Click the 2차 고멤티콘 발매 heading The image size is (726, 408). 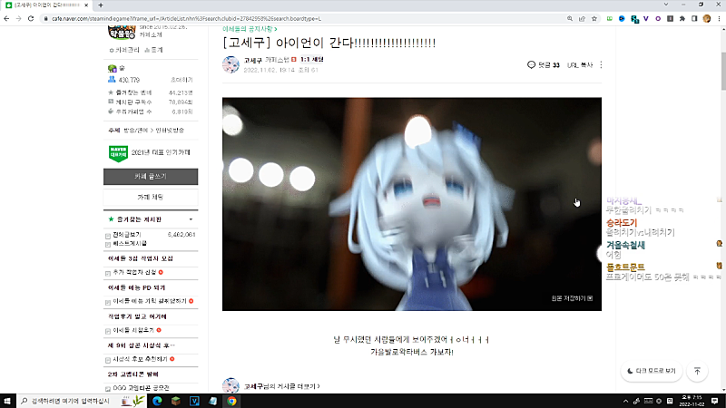coord(132,374)
